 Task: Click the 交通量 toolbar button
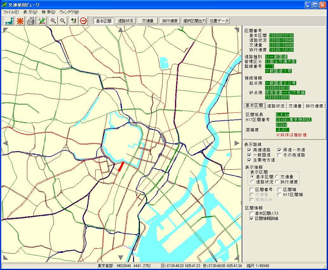pyautogui.click(x=148, y=21)
